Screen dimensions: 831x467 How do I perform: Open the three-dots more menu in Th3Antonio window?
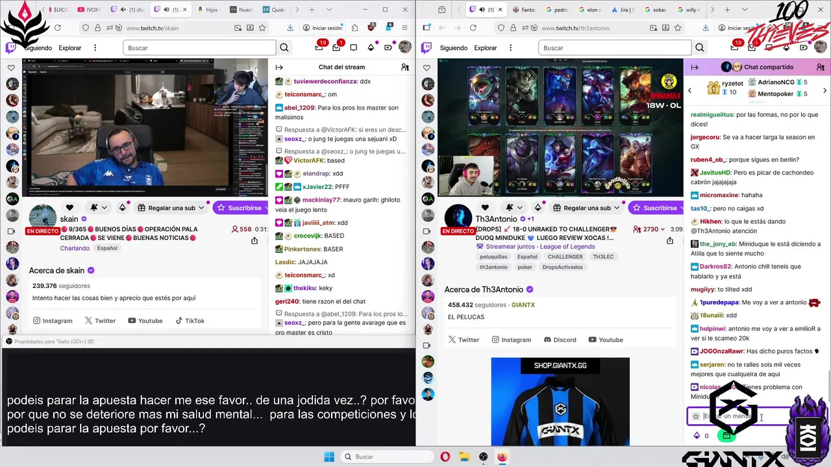pos(511,48)
